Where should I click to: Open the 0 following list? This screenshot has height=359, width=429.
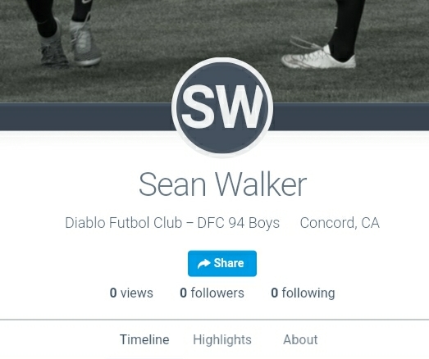tap(303, 293)
